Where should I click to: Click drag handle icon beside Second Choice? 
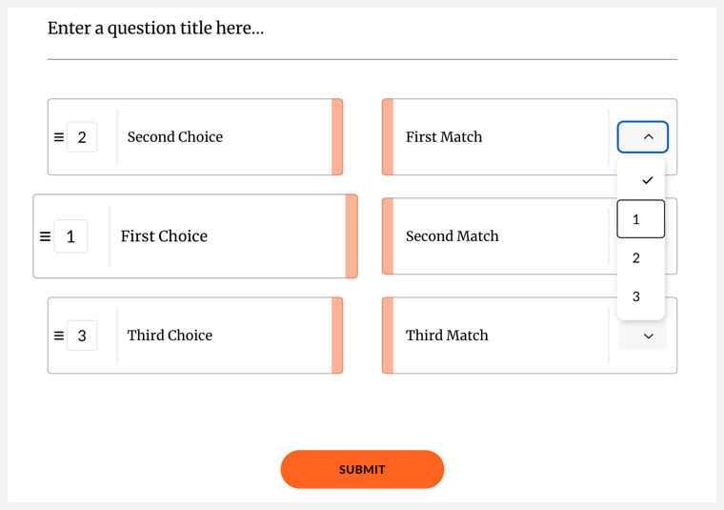(x=58, y=137)
